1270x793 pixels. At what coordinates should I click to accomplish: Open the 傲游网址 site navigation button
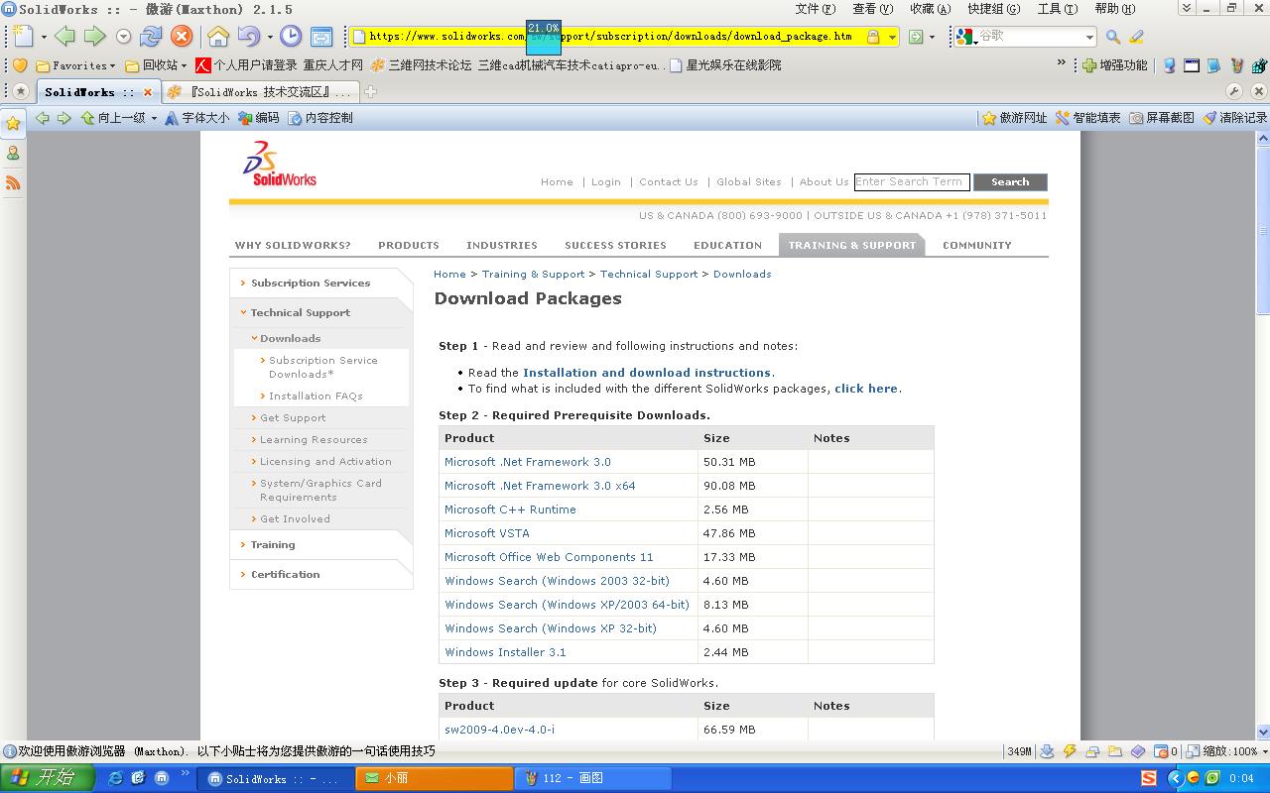[1014, 118]
